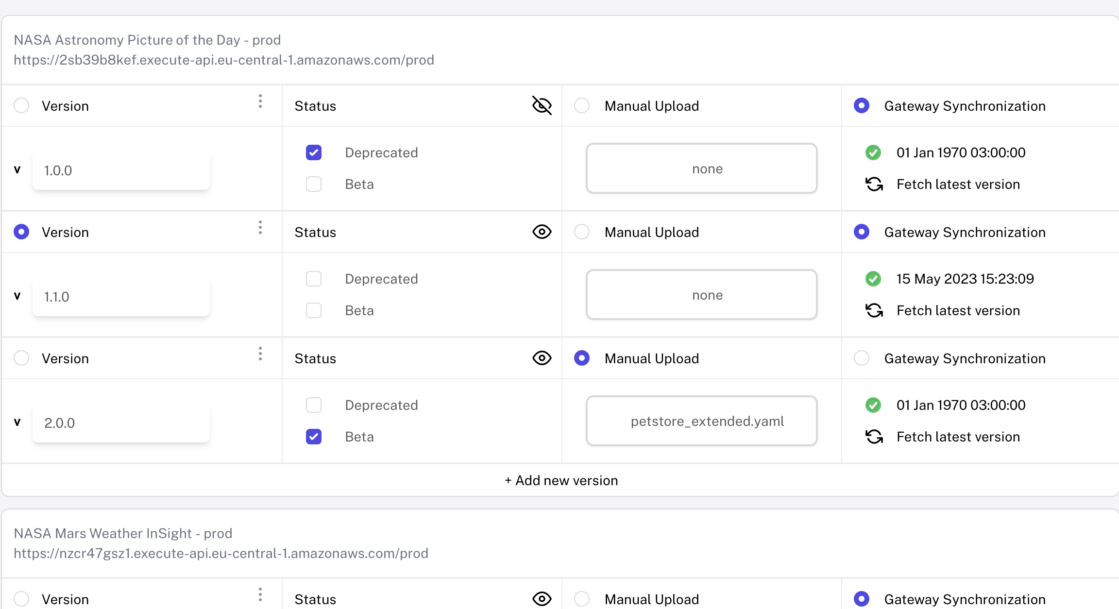Open the 'none' upload selector for version 1.1.0

[701, 295]
